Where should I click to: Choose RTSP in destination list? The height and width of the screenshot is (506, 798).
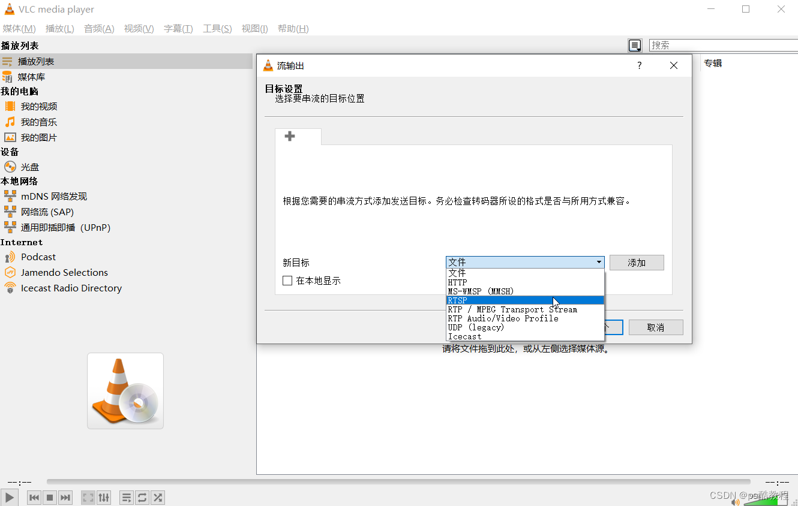(x=525, y=300)
